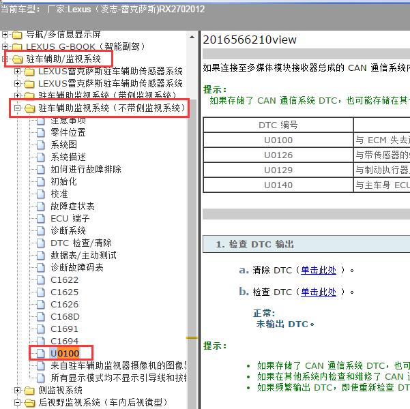Expand the 驻车辅助监视系统（带侧监视系统）node
The image size is (410, 409).
[17, 95]
